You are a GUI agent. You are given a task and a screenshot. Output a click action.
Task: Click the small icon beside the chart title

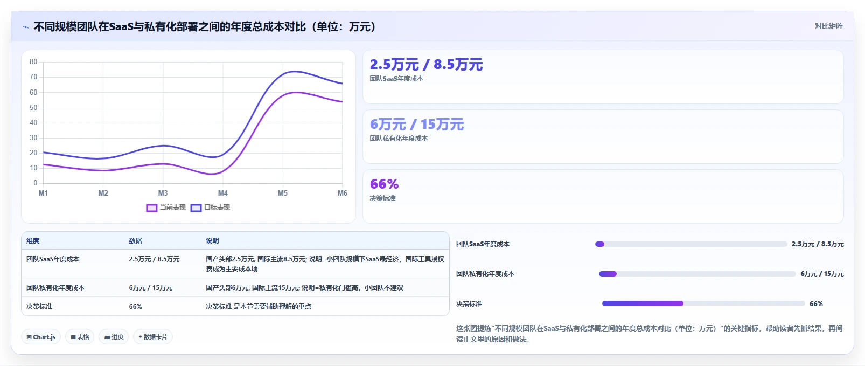tap(25, 27)
